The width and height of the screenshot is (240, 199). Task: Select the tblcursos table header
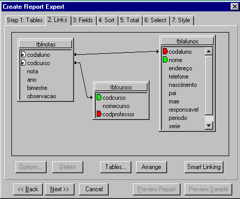click(x=121, y=87)
